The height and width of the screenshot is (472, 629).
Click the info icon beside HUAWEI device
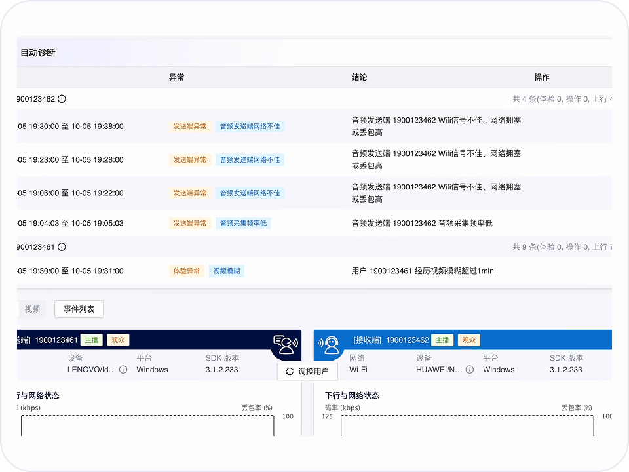point(470,370)
